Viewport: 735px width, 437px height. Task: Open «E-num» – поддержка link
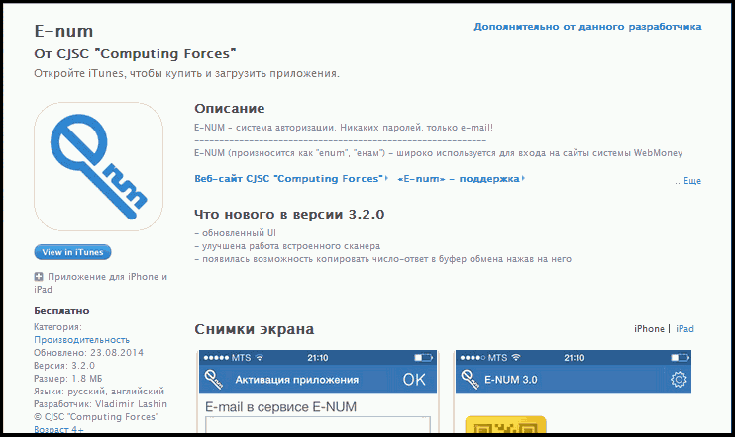click(x=461, y=179)
